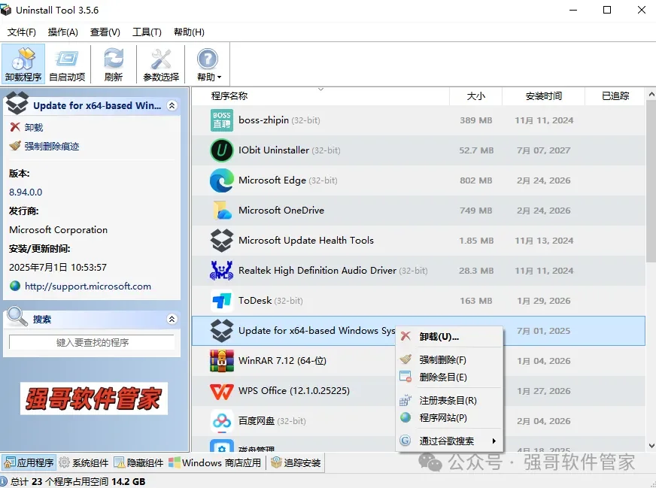Click the Google icon beside 通过谷歌搜索

click(405, 441)
